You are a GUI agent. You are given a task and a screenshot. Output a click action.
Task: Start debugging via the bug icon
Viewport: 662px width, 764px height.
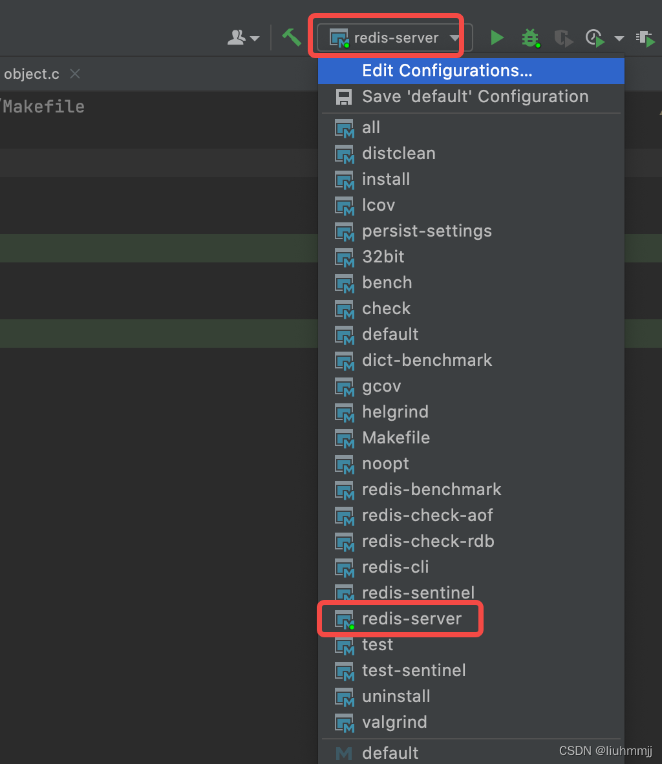coord(530,37)
